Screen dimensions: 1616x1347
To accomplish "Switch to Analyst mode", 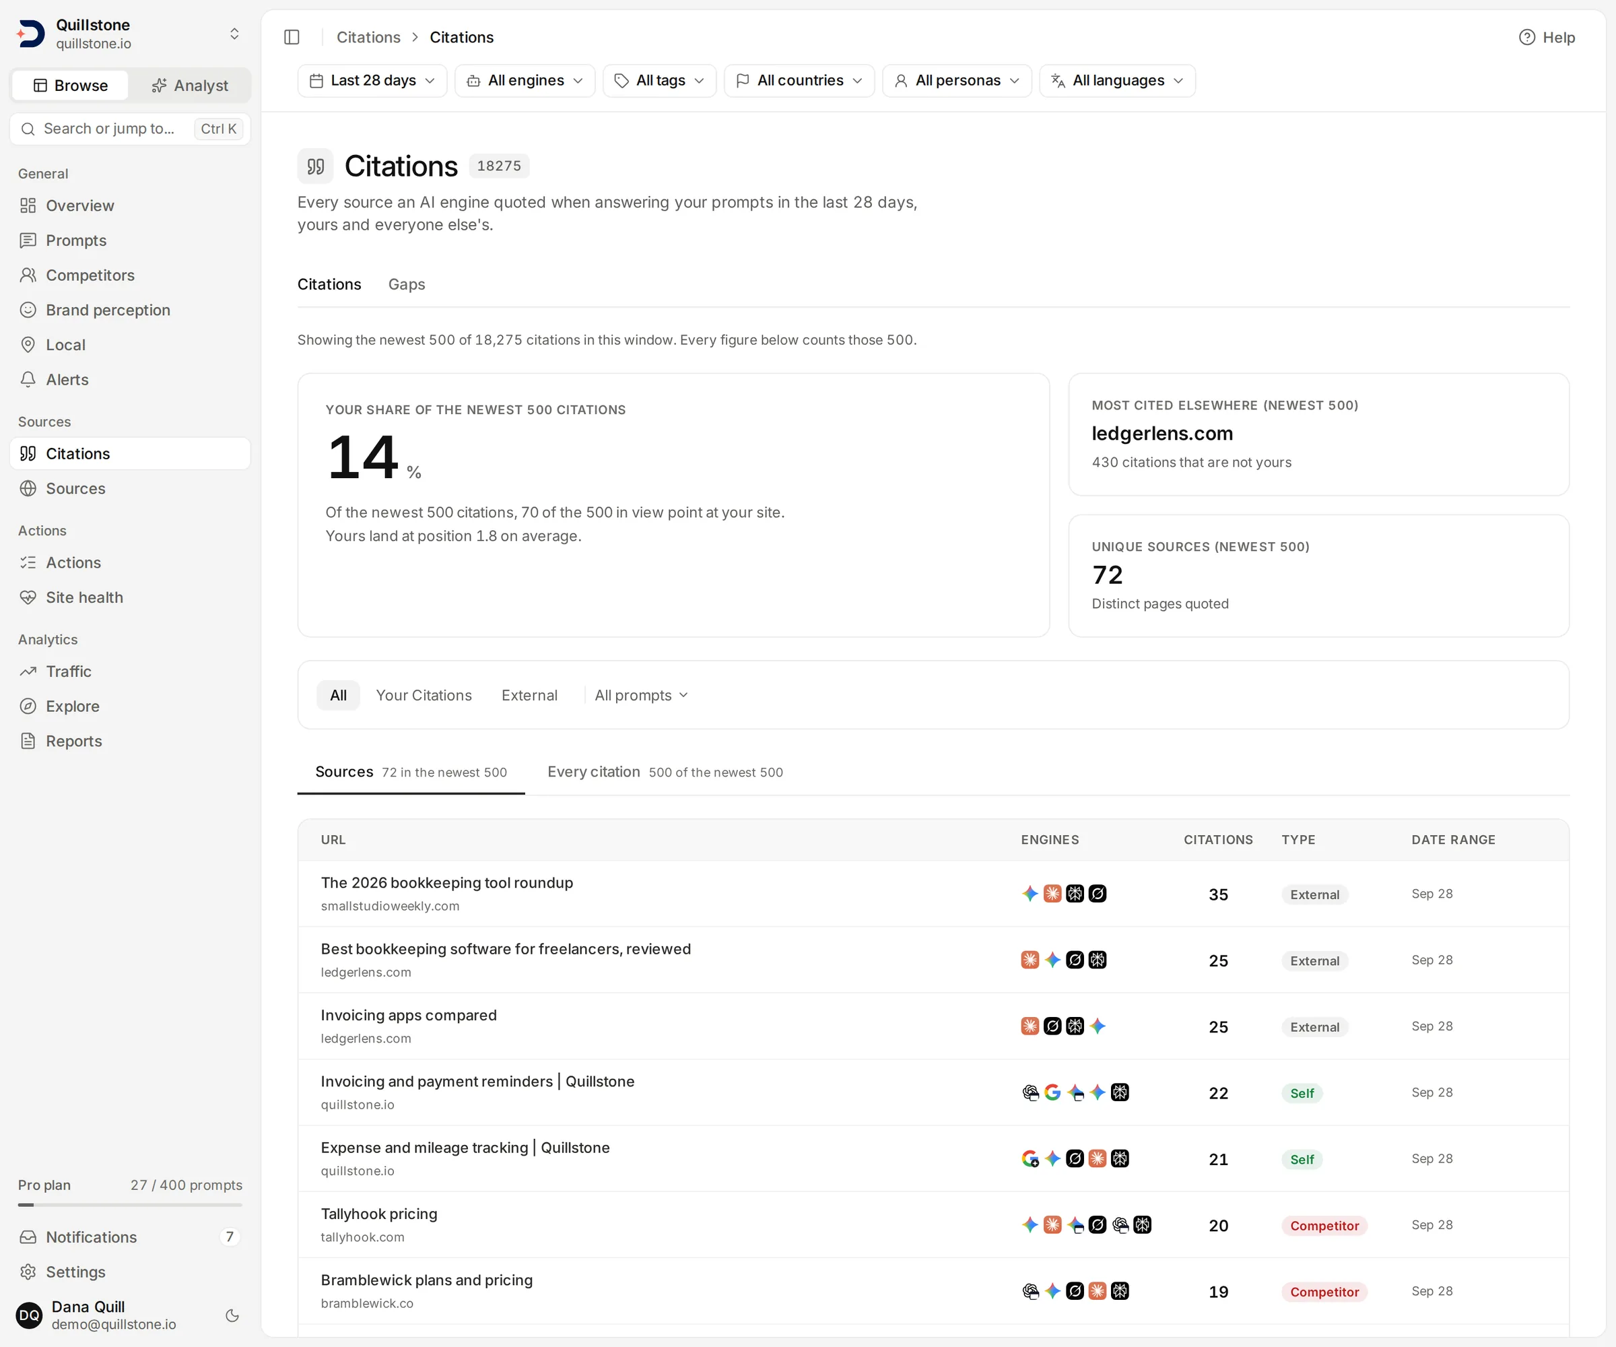I will point(189,86).
